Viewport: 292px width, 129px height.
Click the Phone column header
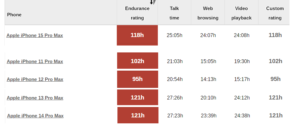coord(15,15)
